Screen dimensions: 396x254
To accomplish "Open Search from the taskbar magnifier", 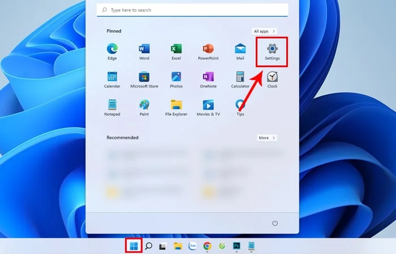I will [x=148, y=246].
